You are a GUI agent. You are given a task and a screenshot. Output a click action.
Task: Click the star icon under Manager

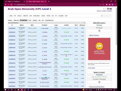coord(99,31)
